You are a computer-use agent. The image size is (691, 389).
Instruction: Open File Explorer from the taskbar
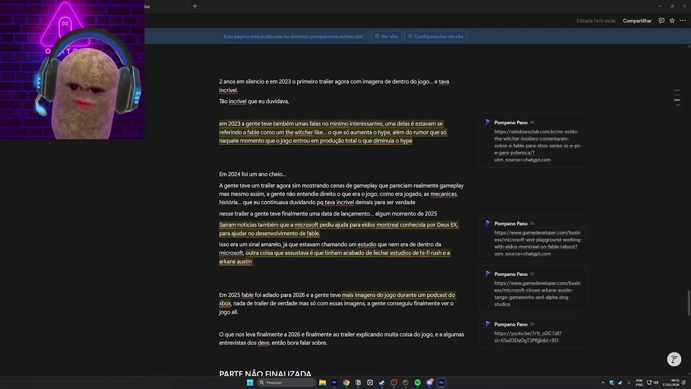point(322,383)
